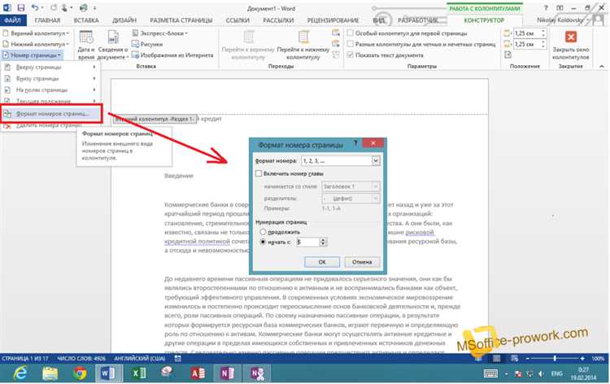Click Insert Alignment Tab icon in Position group
610x384 pixels.
coord(508,55)
